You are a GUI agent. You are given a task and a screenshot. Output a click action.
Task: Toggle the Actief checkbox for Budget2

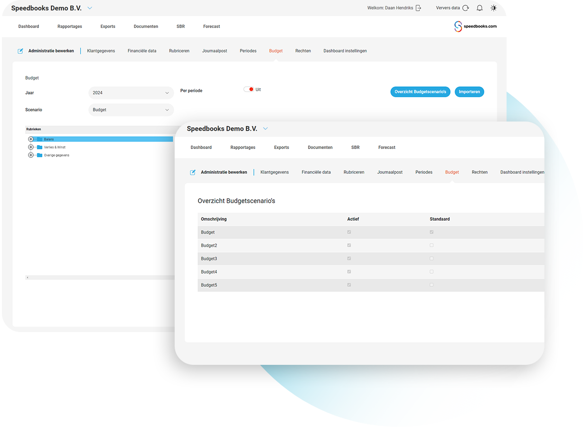point(349,245)
